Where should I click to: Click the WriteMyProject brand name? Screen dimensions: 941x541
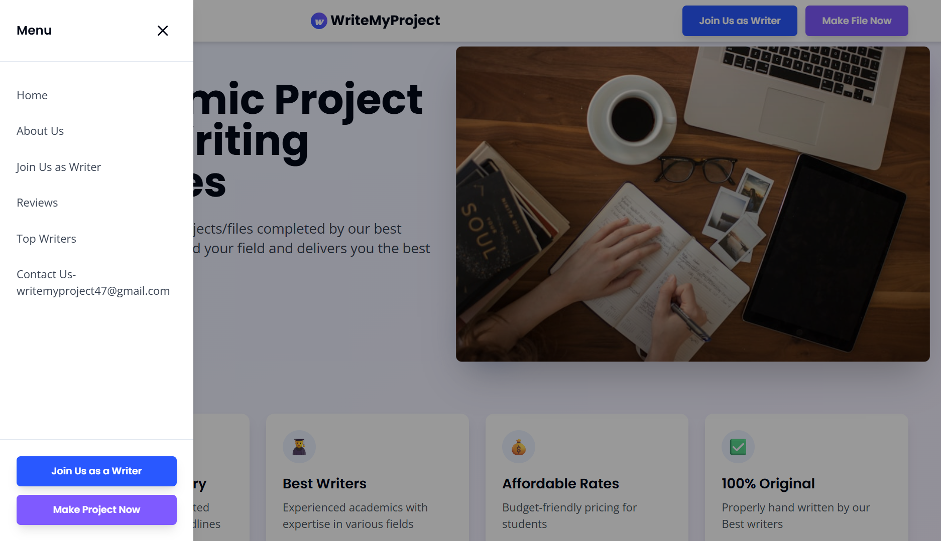[385, 21]
